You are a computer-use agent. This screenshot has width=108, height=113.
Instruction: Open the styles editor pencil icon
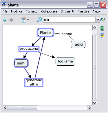coord(102,20)
